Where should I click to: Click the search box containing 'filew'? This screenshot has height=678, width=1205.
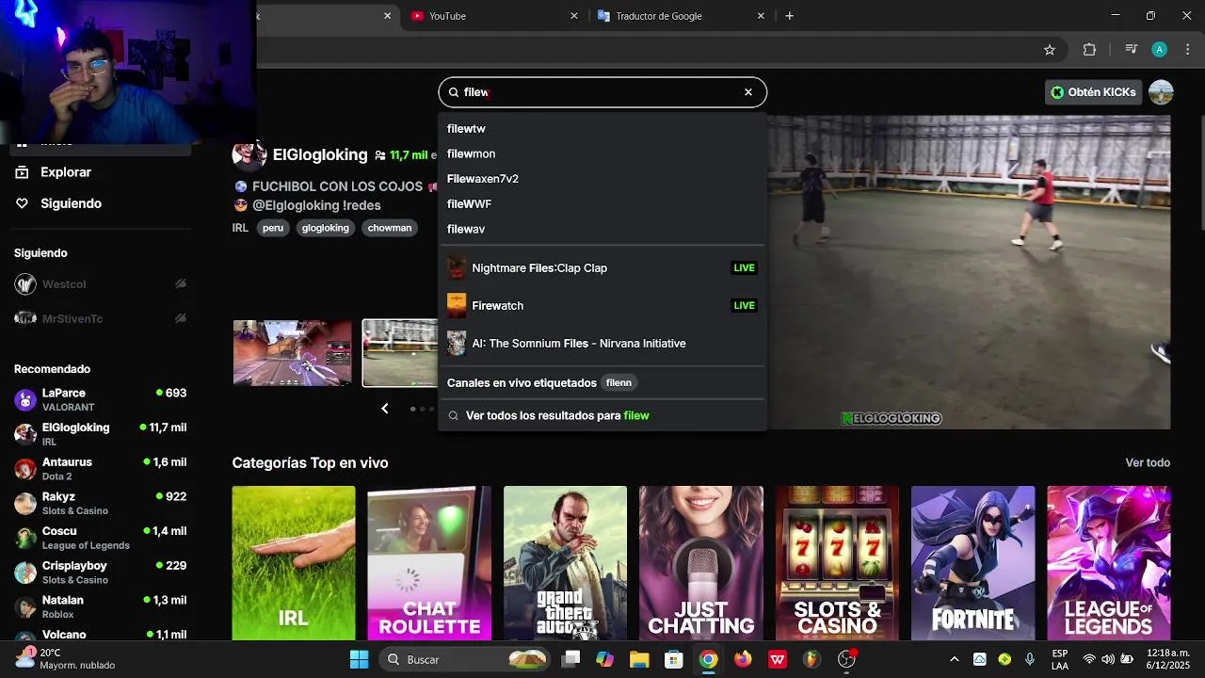(602, 92)
